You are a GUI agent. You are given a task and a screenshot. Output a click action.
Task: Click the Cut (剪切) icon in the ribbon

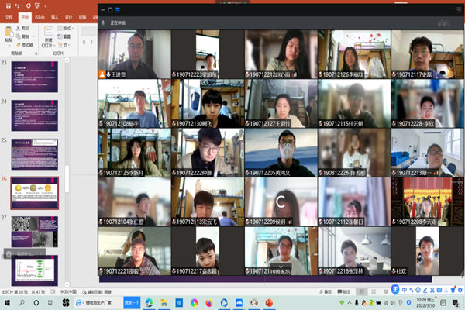click(x=19, y=28)
